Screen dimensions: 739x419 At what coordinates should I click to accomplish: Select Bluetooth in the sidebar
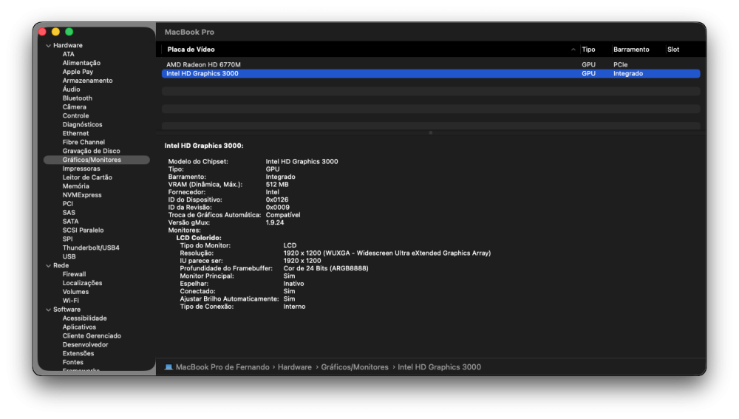tap(78, 98)
